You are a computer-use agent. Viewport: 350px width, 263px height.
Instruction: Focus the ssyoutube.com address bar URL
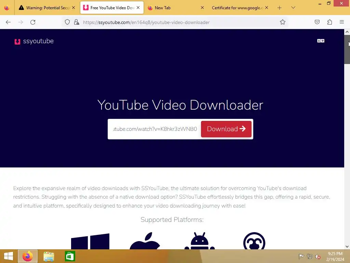click(x=146, y=22)
